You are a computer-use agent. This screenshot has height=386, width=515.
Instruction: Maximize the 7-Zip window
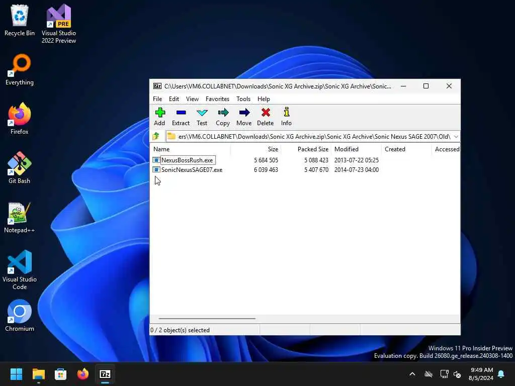pos(426,86)
